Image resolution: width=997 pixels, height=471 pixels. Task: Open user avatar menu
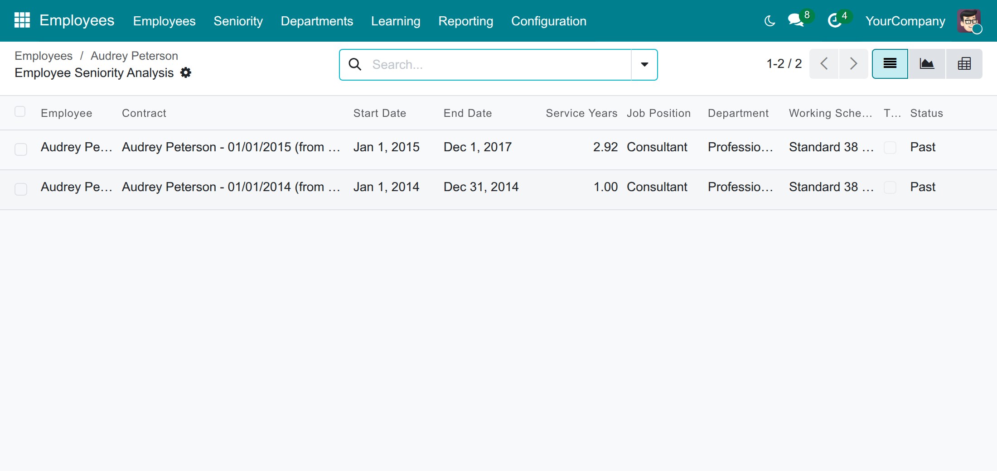click(x=969, y=21)
